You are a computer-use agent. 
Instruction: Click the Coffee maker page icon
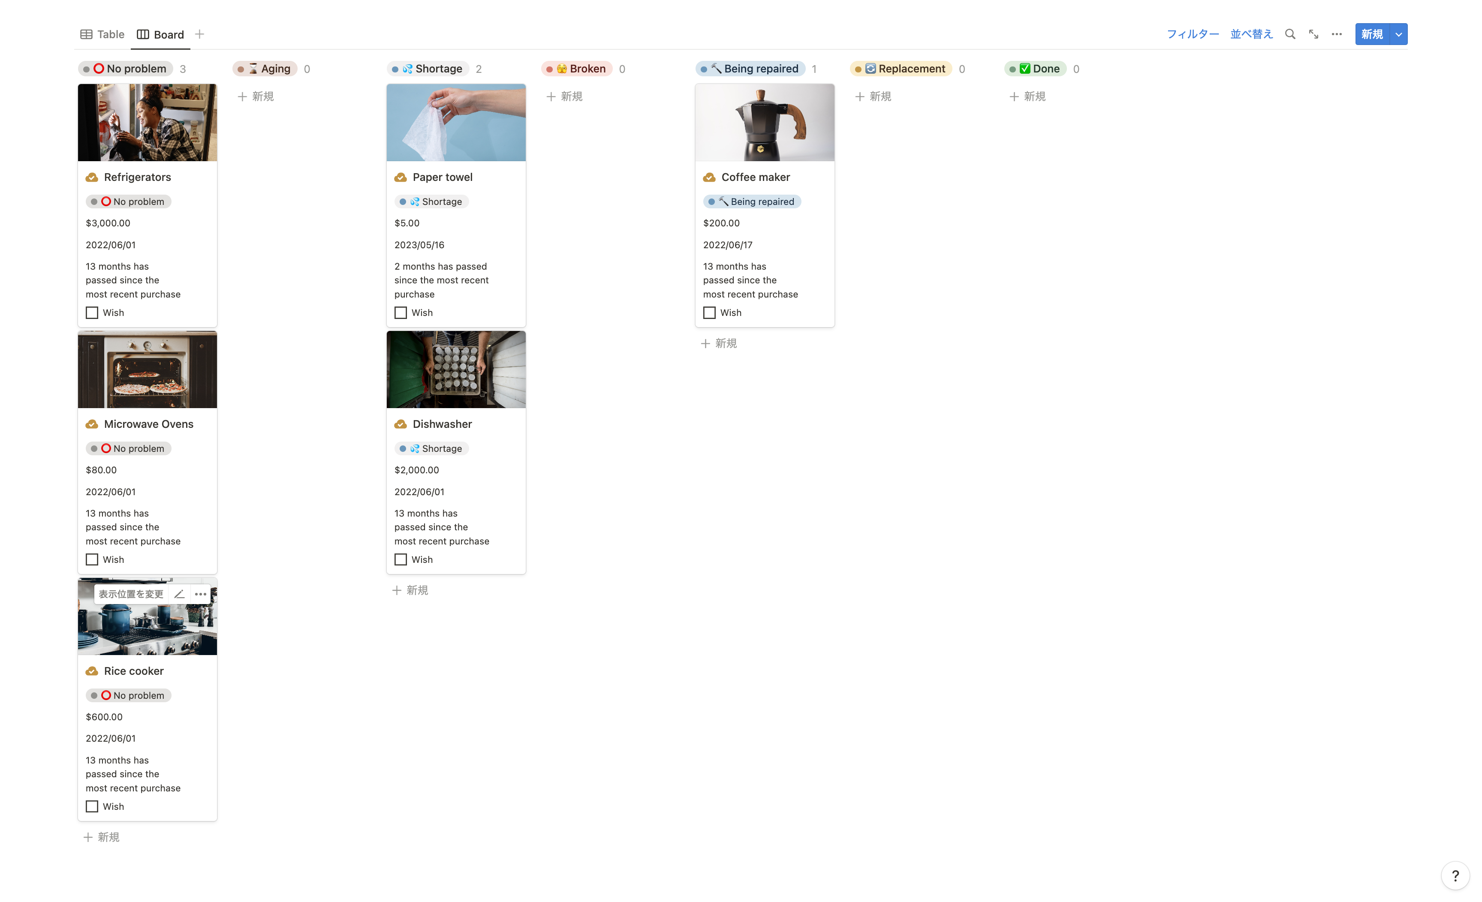coord(709,177)
